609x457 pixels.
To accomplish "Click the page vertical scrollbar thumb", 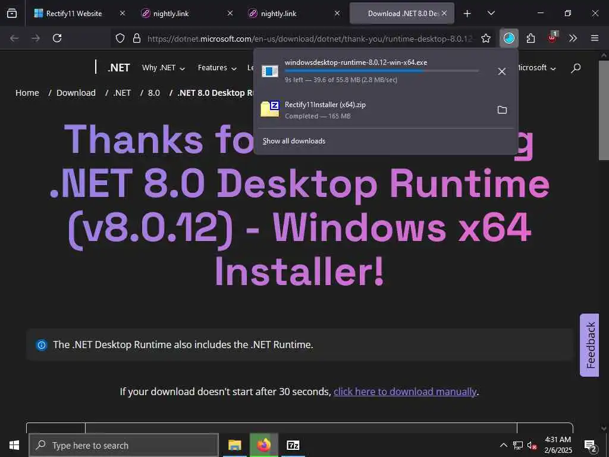I will (x=604, y=110).
